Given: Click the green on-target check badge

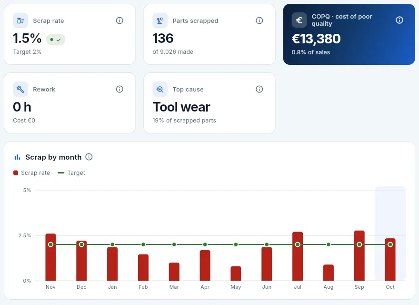Looking at the screenshot, I should tap(56, 40).
